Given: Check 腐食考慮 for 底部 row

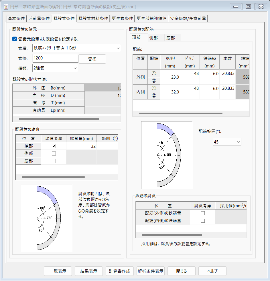Looking at the screenshot, I should (x=54, y=161).
